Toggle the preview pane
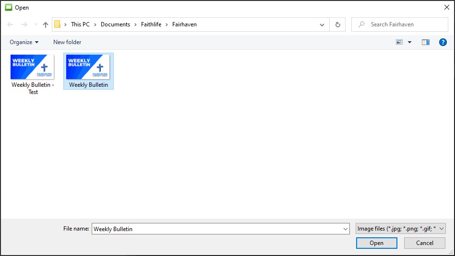455x256 pixels. coord(425,42)
